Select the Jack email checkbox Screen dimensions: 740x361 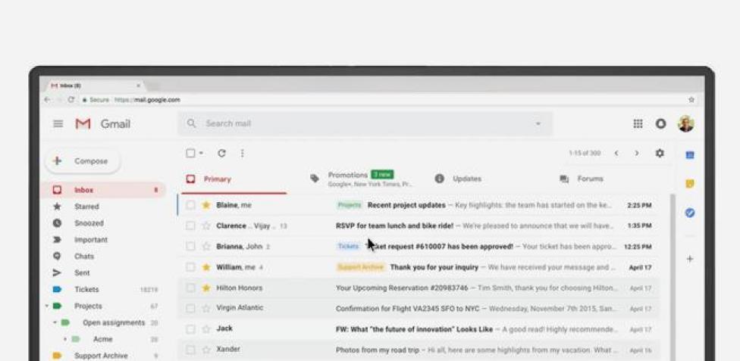coord(190,329)
